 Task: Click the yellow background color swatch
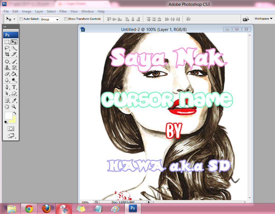[x=14, y=121]
